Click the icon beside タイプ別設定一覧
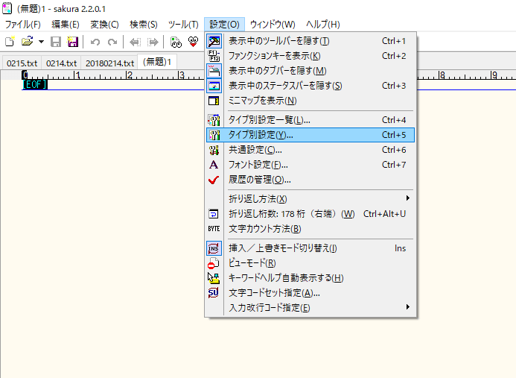The width and height of the screenshot is (516, 378). 214,120
